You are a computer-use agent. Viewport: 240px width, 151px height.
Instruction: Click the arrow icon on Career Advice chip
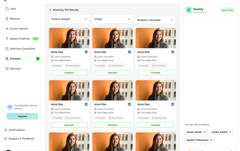(x=204, y=132)
